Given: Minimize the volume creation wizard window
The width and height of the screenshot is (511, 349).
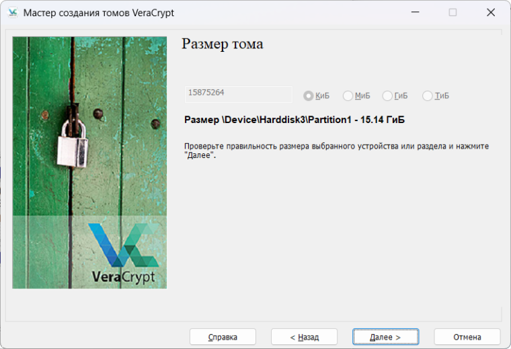Looking at the screenshot, I should [414, 13].
